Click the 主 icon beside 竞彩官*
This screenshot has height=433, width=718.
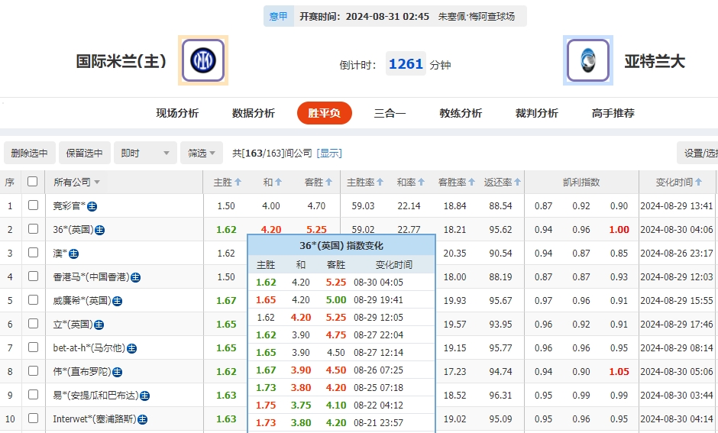(92, 206)
